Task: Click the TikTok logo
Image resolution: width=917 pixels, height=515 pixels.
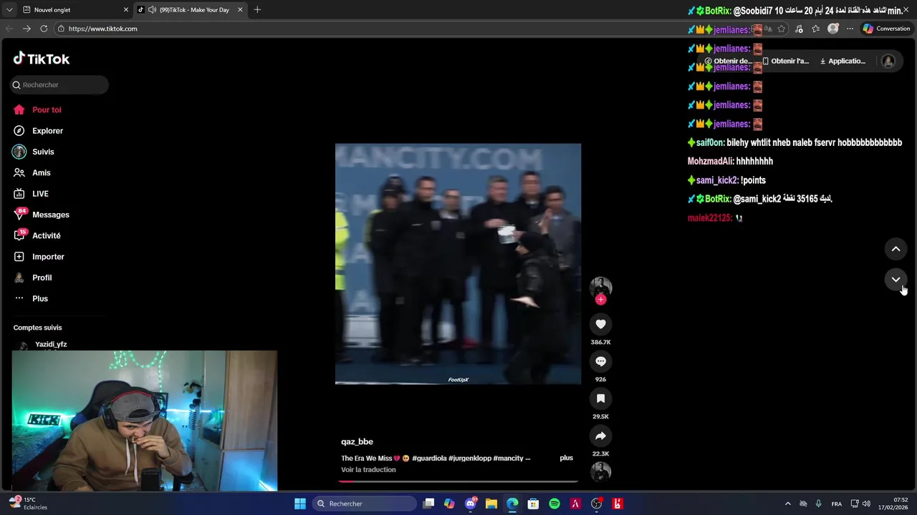Action: [42, 59]
